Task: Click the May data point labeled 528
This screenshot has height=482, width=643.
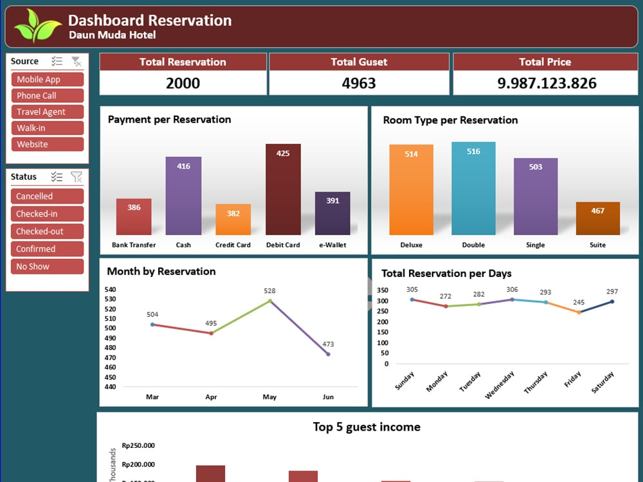Action: click(270, 301)
